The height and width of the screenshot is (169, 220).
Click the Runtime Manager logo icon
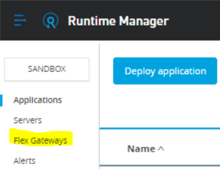51,20
